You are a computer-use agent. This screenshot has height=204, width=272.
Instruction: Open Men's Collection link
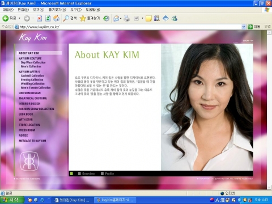pos(31,66)
